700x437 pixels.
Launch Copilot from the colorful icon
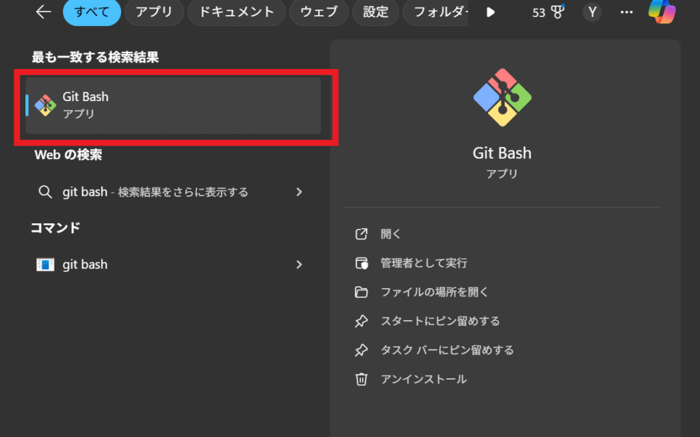click(662, 11)
